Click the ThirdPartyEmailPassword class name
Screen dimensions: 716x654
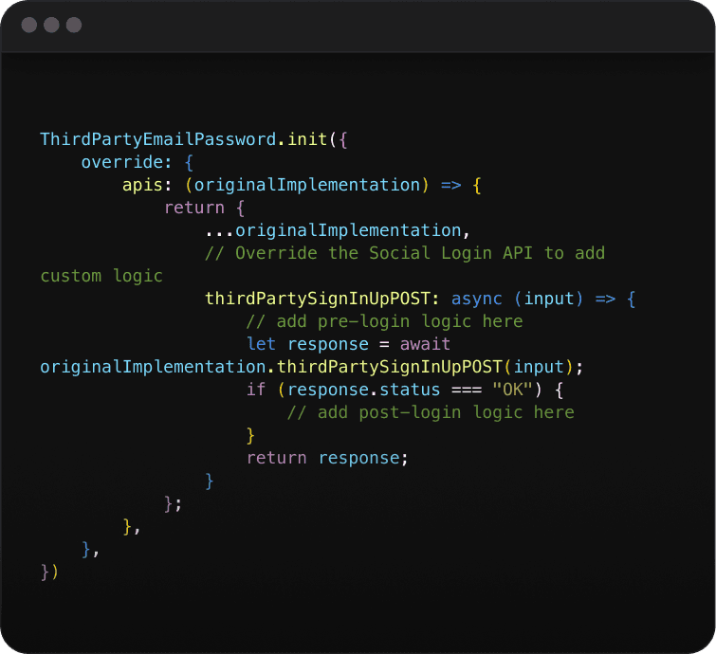coord(157,139)
